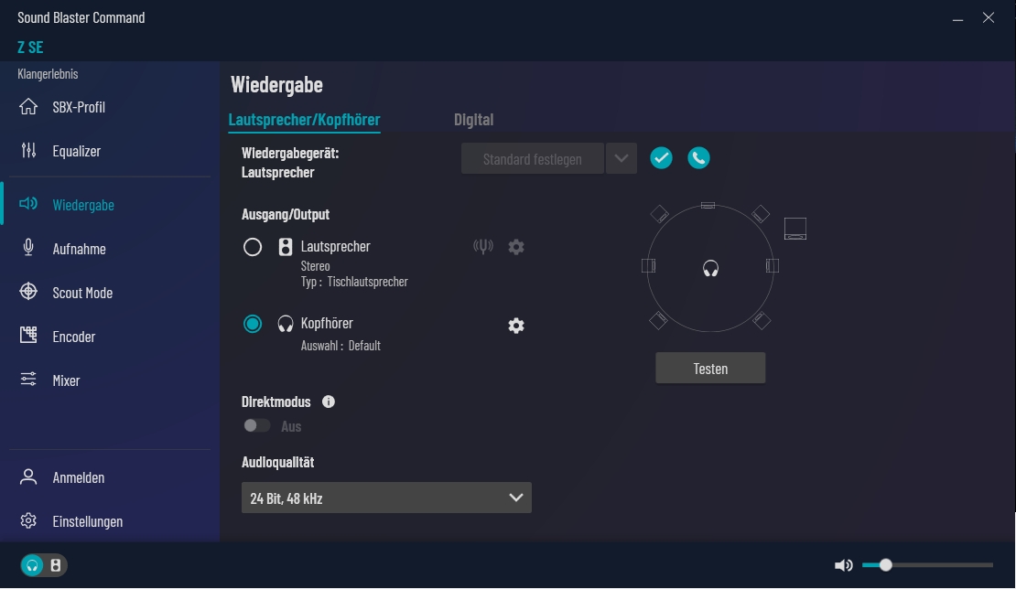Mute via the volume speaker icon
The image size is (1016, 589).
(x=843, y=566)
